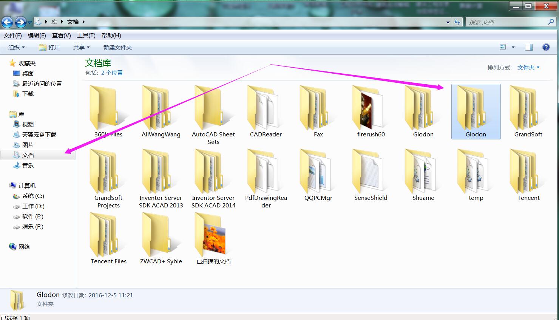Select the Shuame folder
The width and height of the screenshot is (559, 320).
[x=423, y=175]
